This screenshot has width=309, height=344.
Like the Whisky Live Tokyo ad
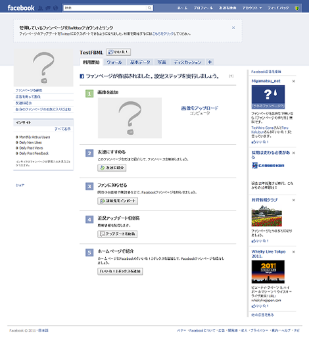260,306
